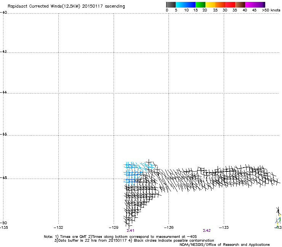Click the '-132' longitude axis label
Viewport: 282px width, 247px height.
pyautogui.click(x=58, y=228)
